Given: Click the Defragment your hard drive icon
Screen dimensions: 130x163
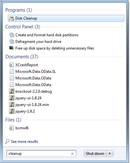Looking at the screenshot, I should pos(12,42).
